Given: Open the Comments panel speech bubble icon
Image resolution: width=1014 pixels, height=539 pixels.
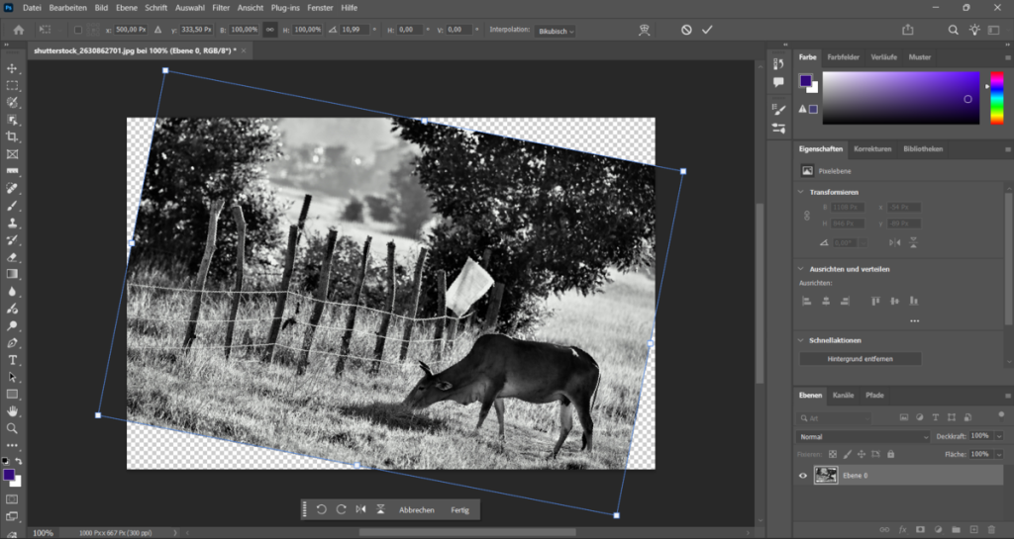Looking at the screenshot, I should point(778,82).
